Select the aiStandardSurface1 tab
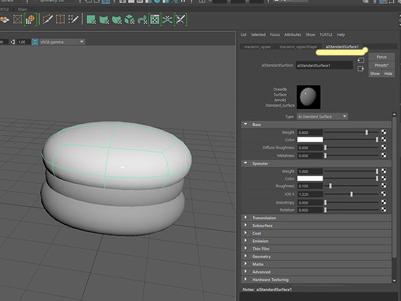The height and width of the screenshot is (301, 401). tap(342, 46)
